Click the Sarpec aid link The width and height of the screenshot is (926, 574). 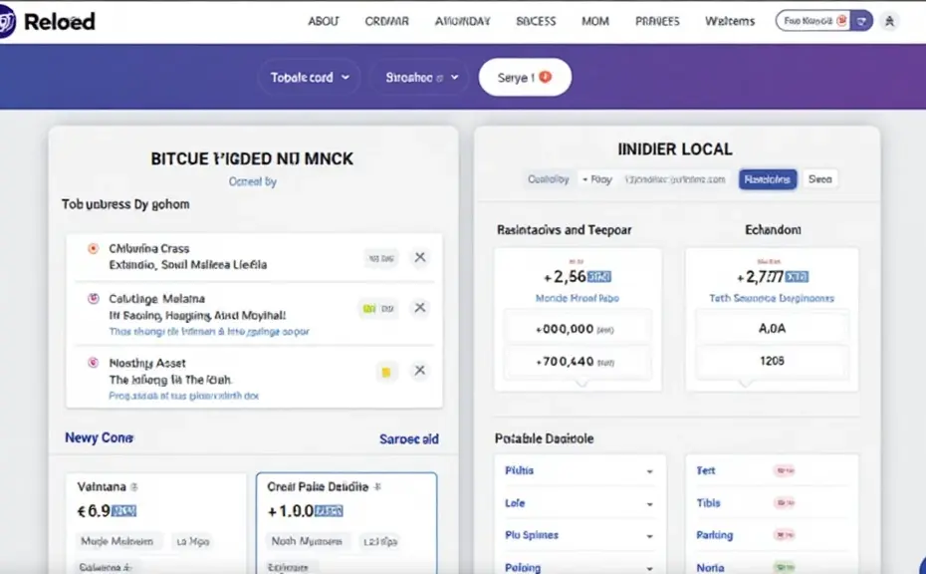(x=408, y=438)
